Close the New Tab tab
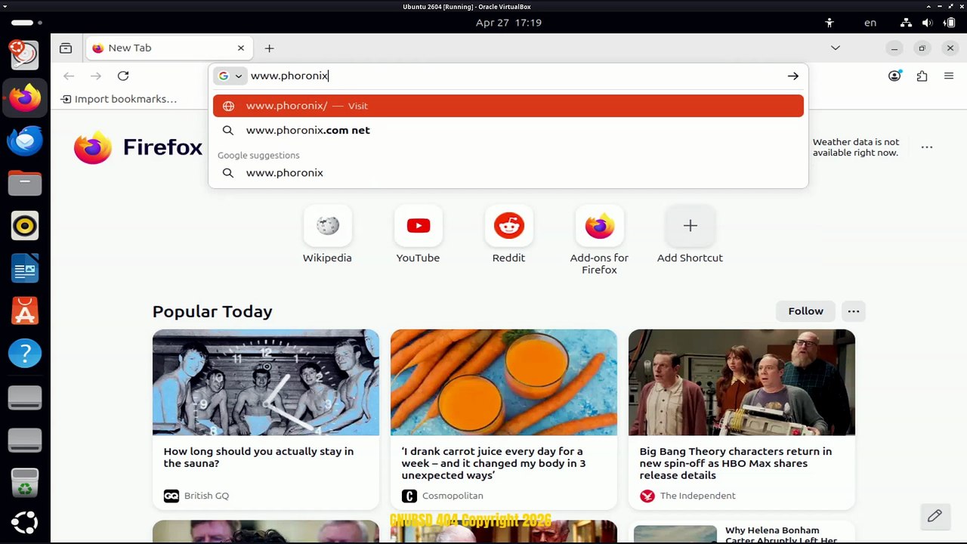Viewport: 967px width, 544px height. [241, 48]
